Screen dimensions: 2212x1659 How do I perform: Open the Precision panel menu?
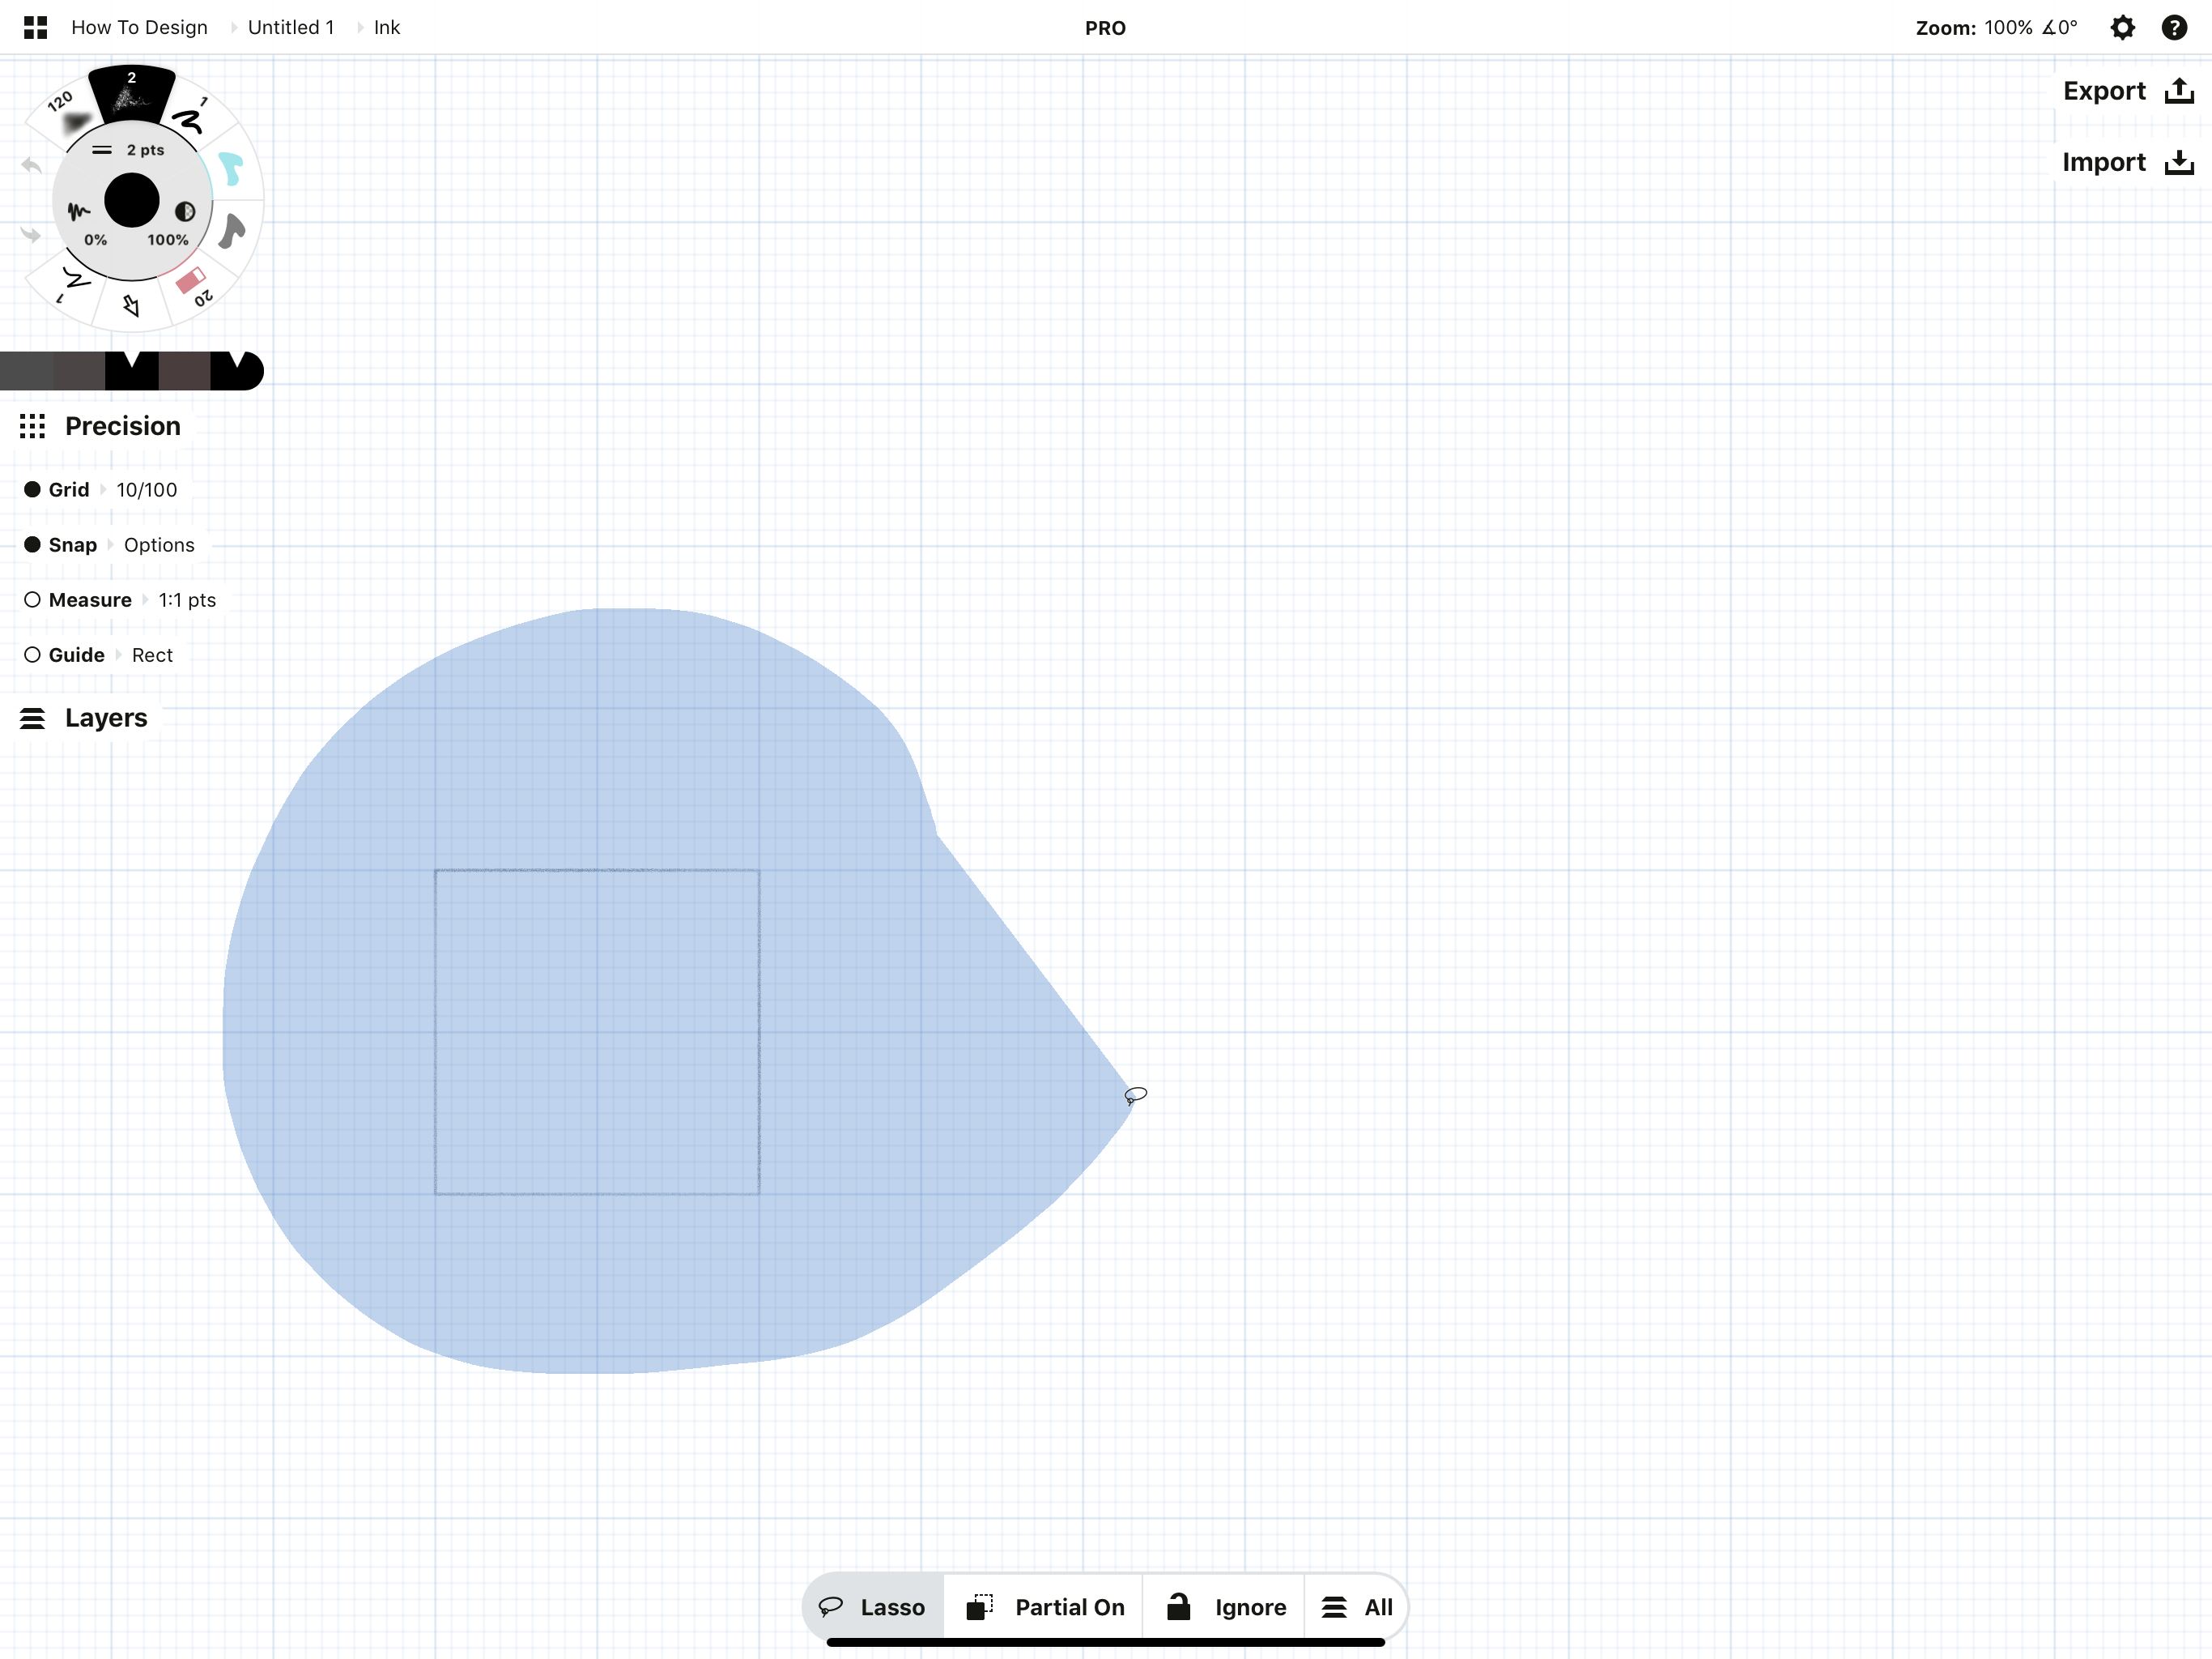pos(30,425)
